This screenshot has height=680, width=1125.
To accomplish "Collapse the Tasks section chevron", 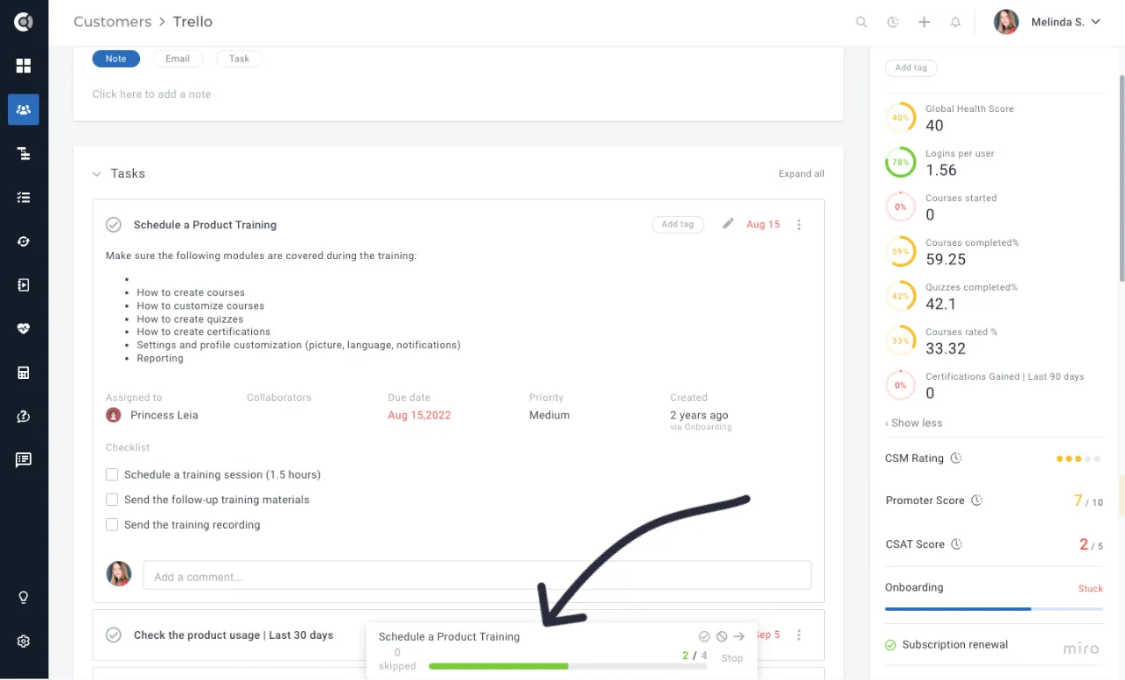I will pos(97,174).
